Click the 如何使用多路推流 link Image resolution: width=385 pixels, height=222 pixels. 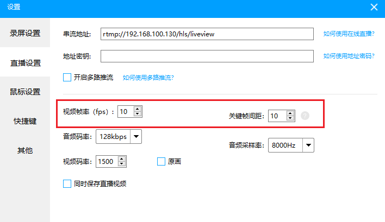[148, 78]
